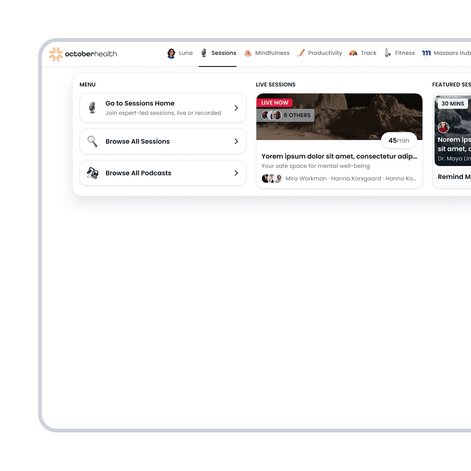Click the Productivity pencil icon

click(301, 53)
